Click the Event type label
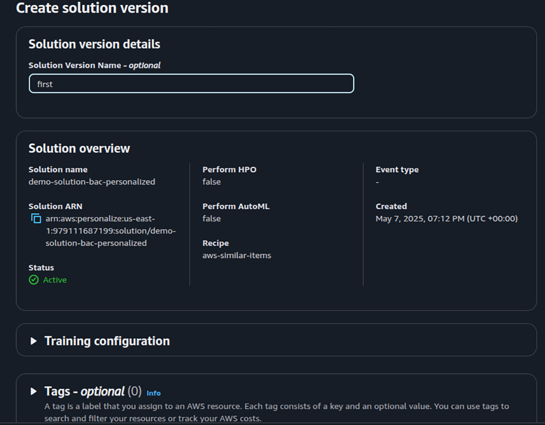 (397, 170)
